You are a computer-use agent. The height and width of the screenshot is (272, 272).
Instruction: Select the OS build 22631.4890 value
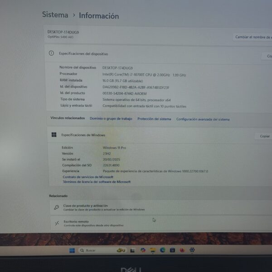tap(111, 165)
